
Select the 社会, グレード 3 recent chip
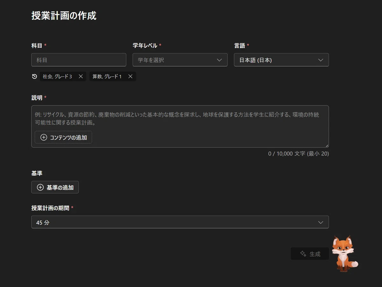tap(57, 77)
